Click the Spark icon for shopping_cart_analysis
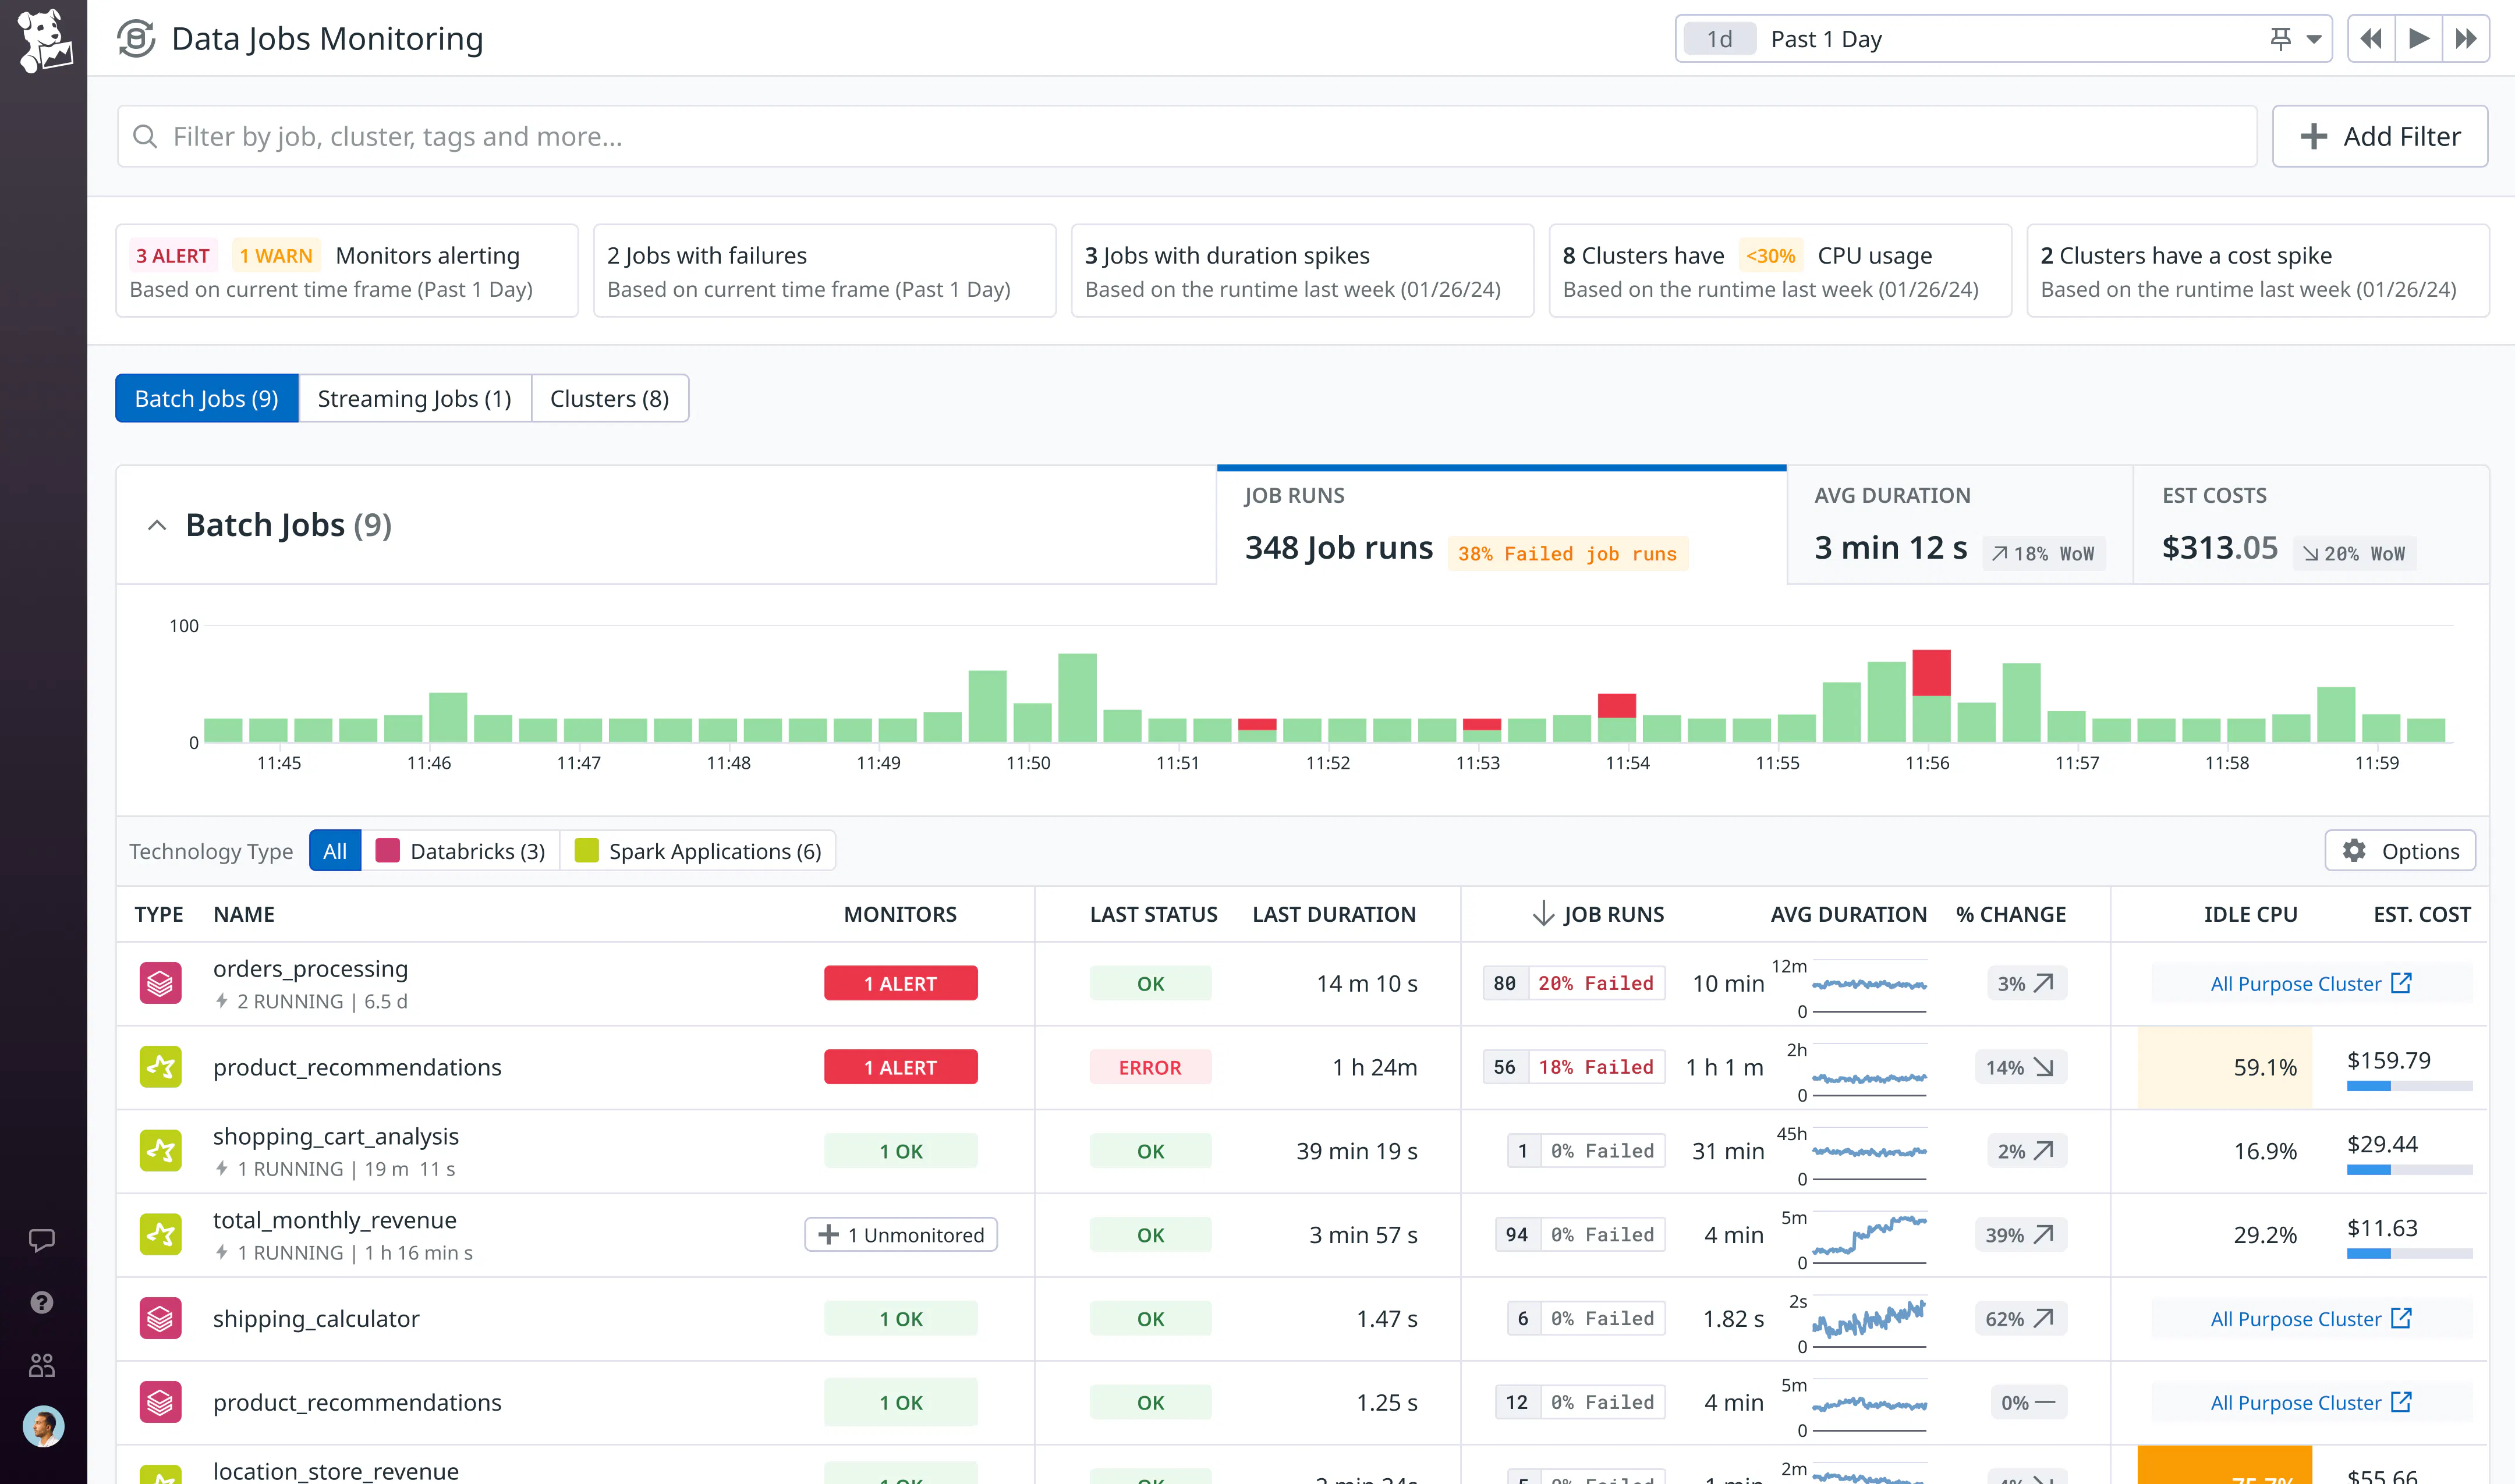This screenshot has width=2515, height=1484. click(x=160, y=1151)
